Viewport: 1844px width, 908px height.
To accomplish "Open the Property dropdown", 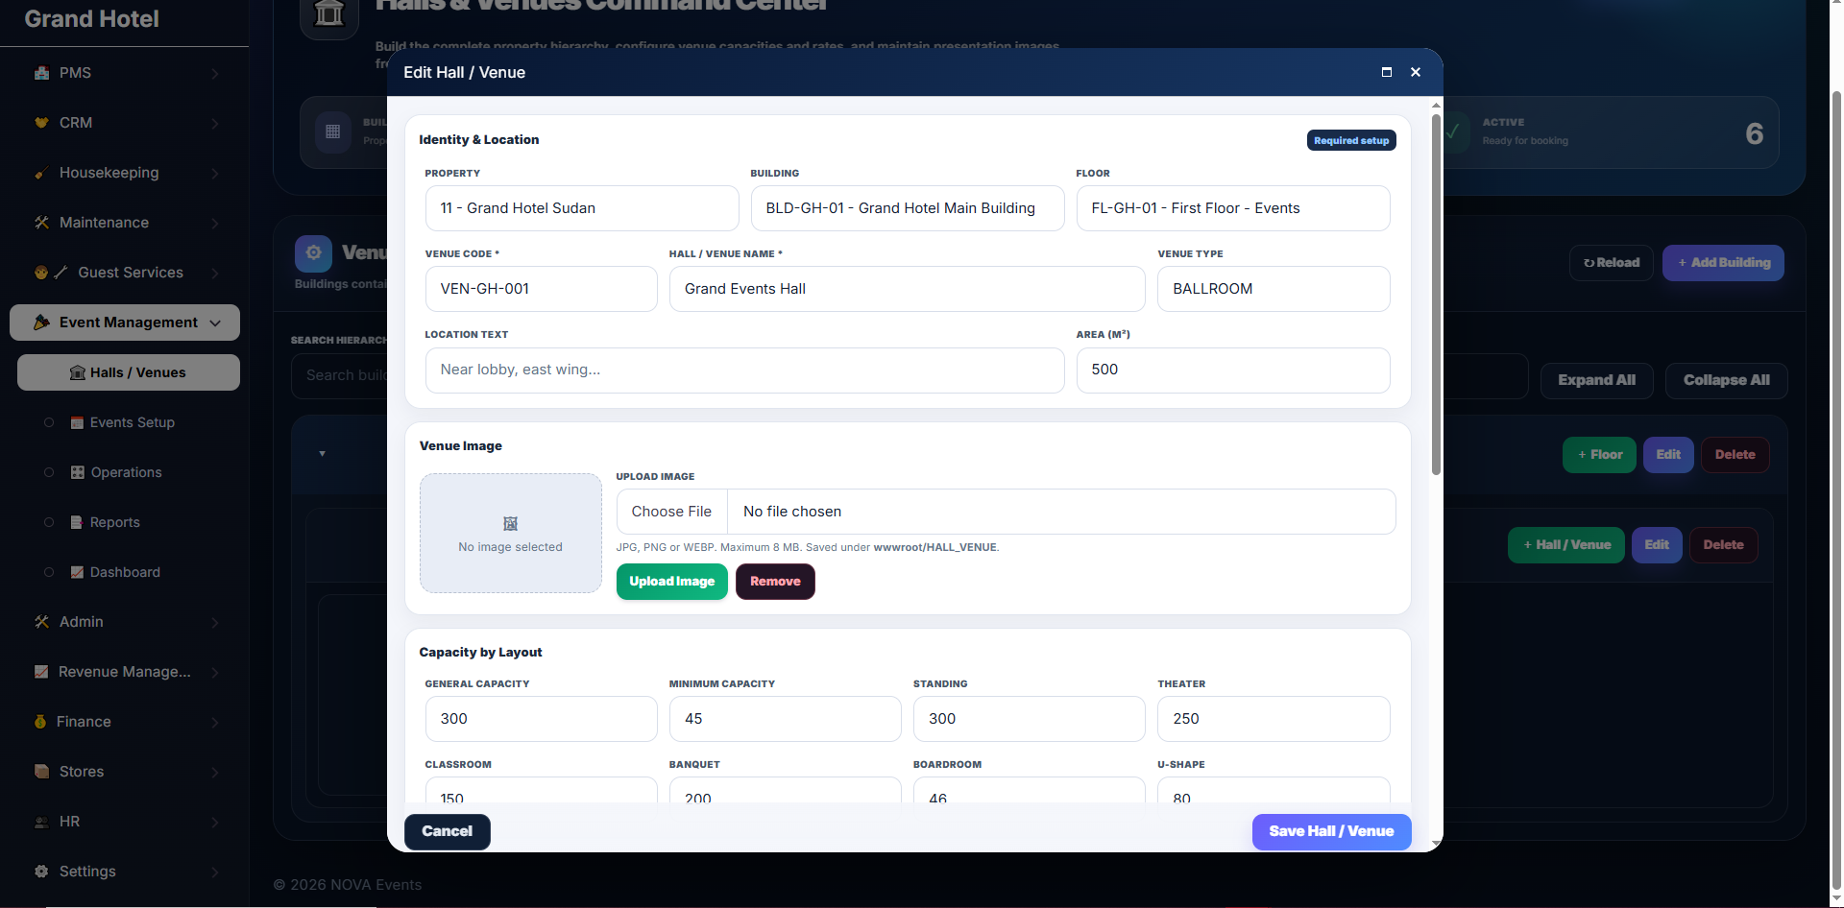I will 582,208.
